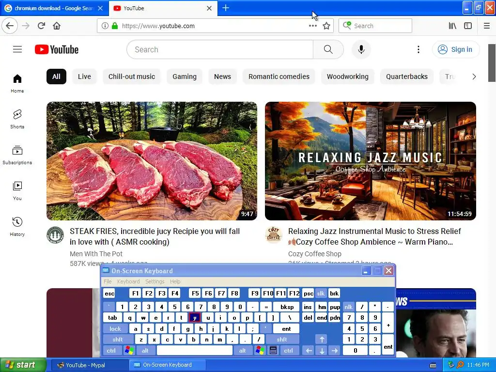Go to browser Home icon

(57, 26)
